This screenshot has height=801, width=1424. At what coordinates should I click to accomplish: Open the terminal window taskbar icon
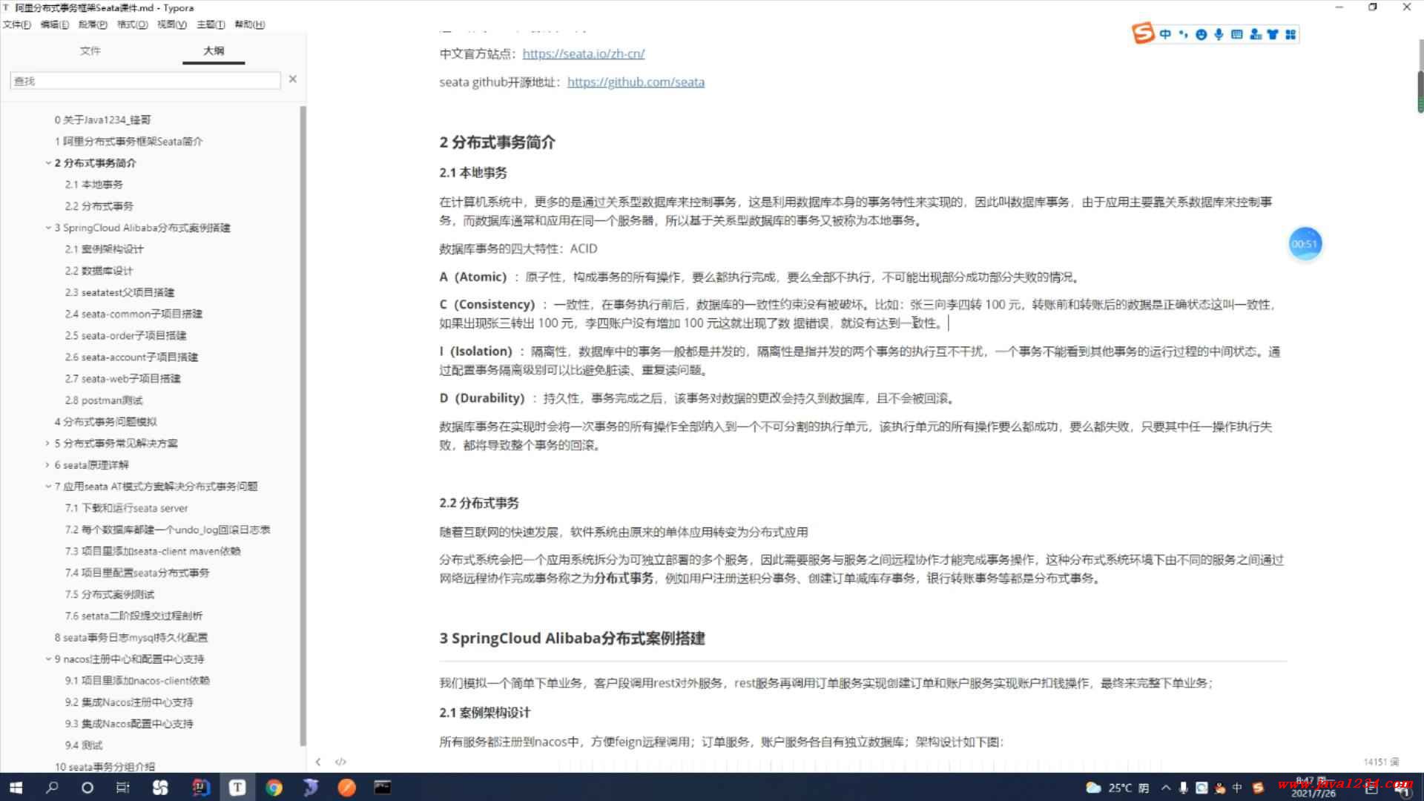[383, 787]
